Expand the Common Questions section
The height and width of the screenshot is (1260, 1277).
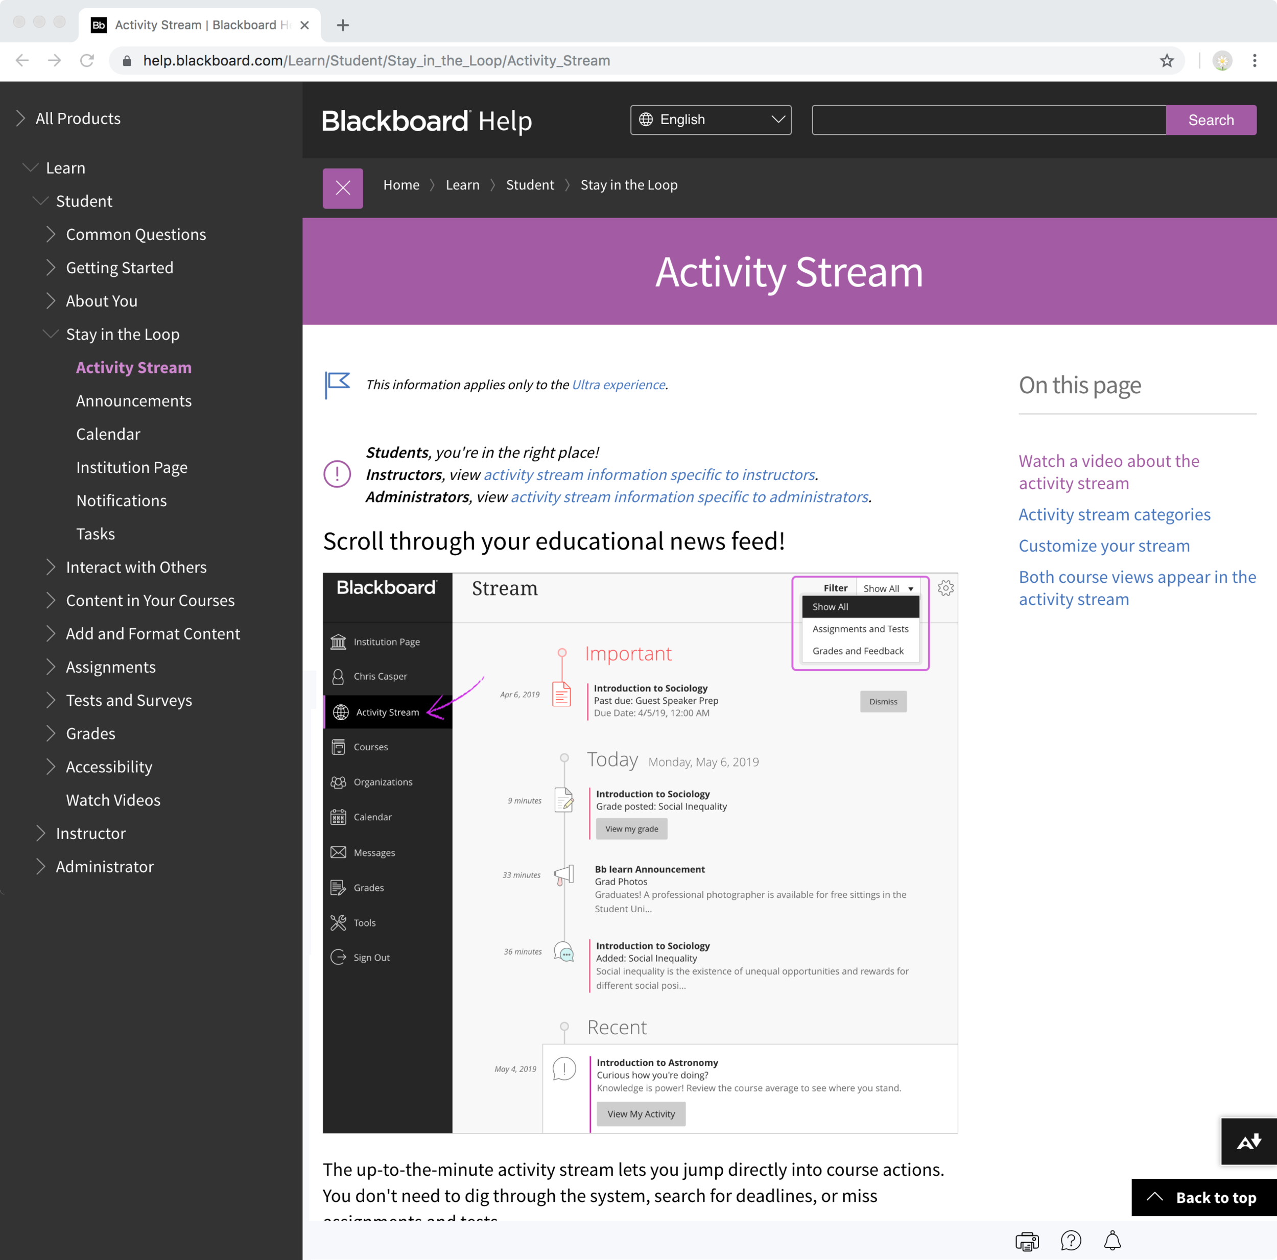(x=52, y=234)
